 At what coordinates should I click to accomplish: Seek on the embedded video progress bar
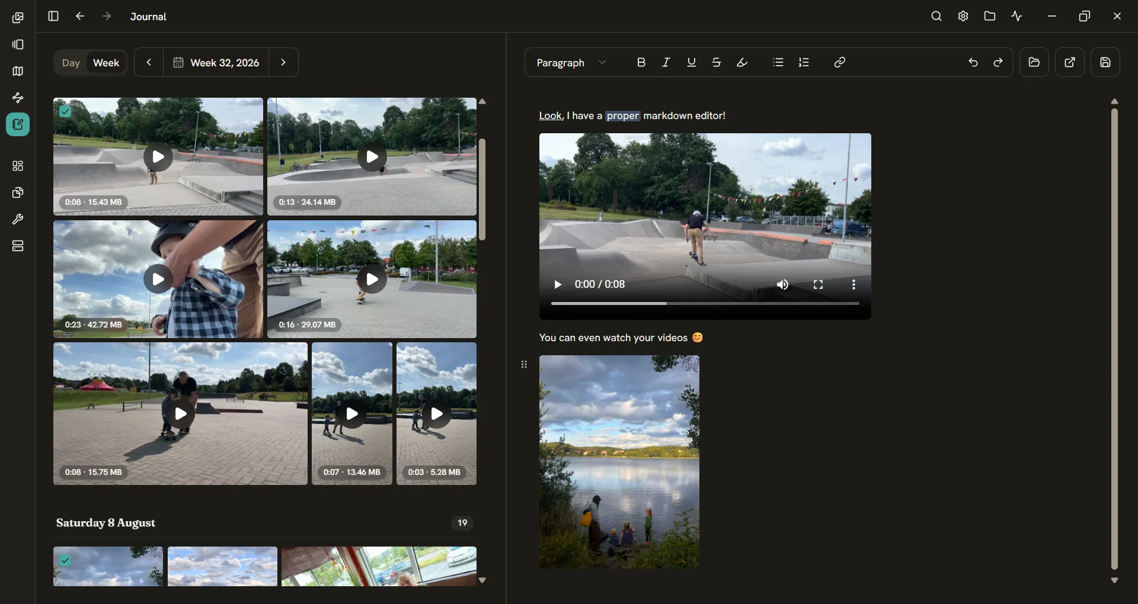click(705, 303)
